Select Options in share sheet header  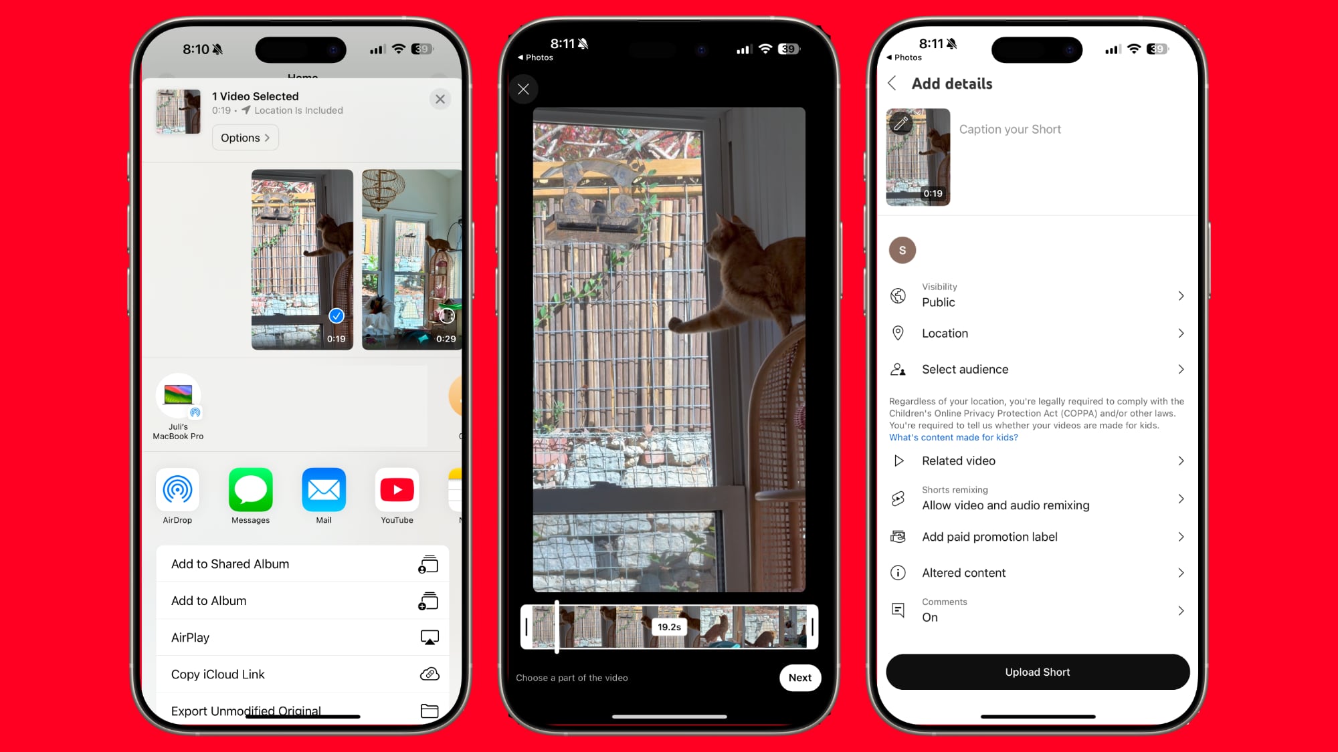click(243, 137)
